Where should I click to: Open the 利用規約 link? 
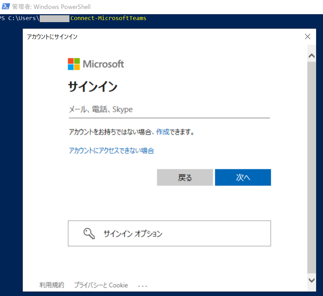coord(52,285)
